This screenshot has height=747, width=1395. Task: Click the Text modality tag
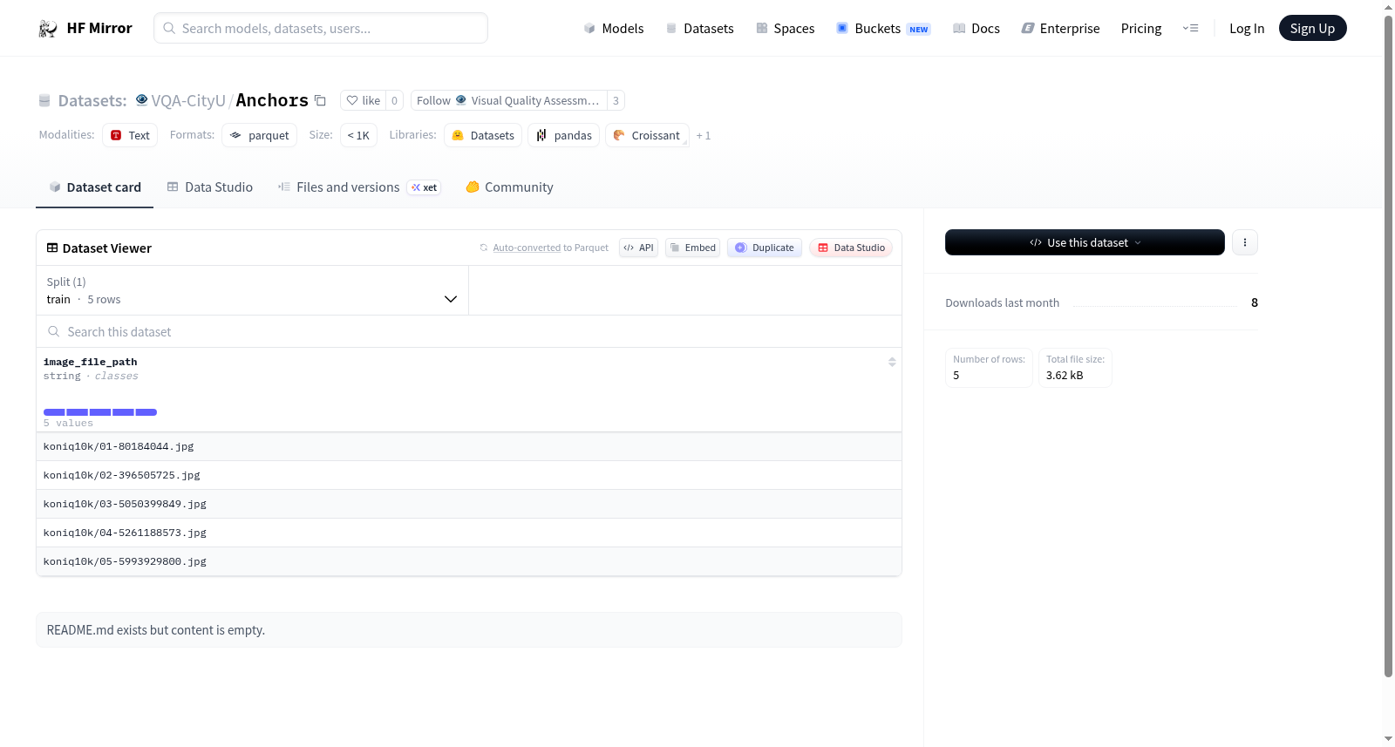coord(130,136)
